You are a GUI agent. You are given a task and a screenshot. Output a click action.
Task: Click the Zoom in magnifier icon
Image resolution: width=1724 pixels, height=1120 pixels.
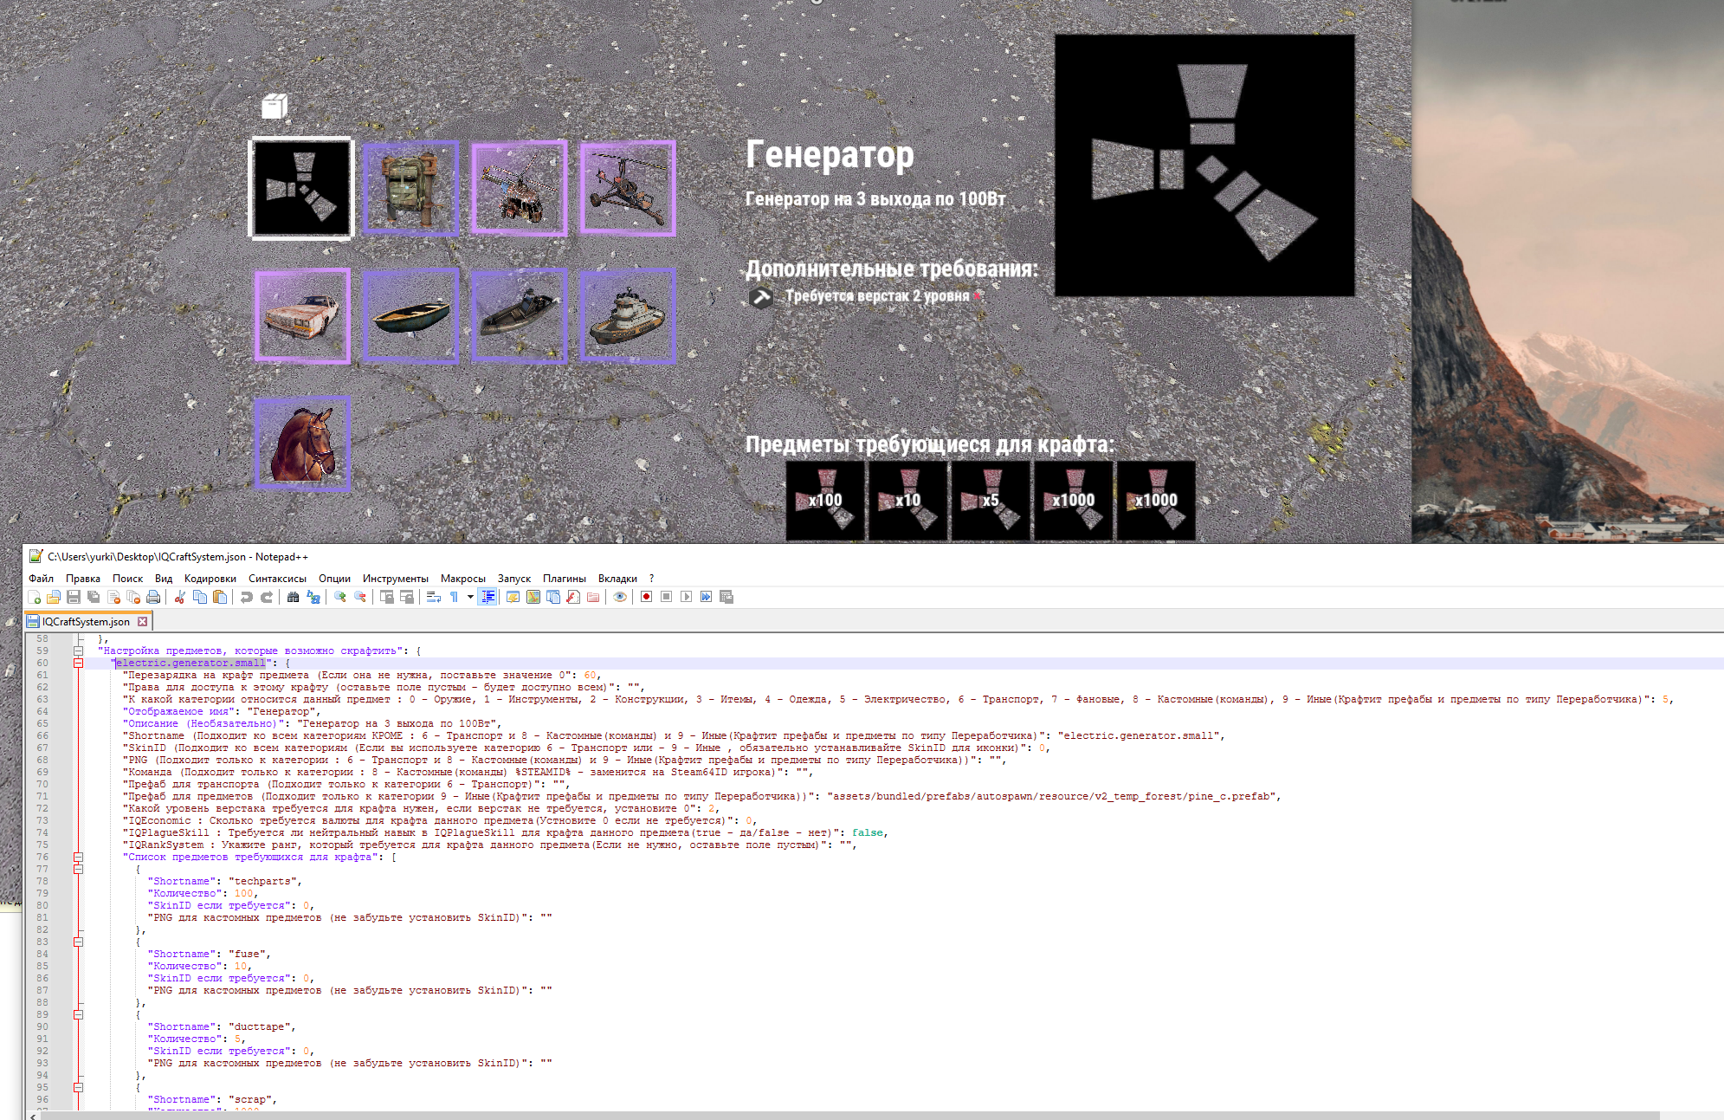340,597
